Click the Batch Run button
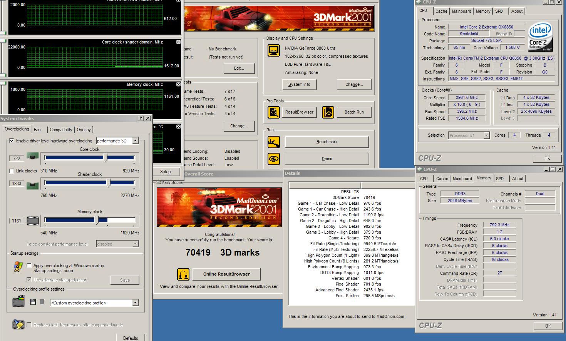Viewport: 566px width, 341px height. (x=354, y=112)
